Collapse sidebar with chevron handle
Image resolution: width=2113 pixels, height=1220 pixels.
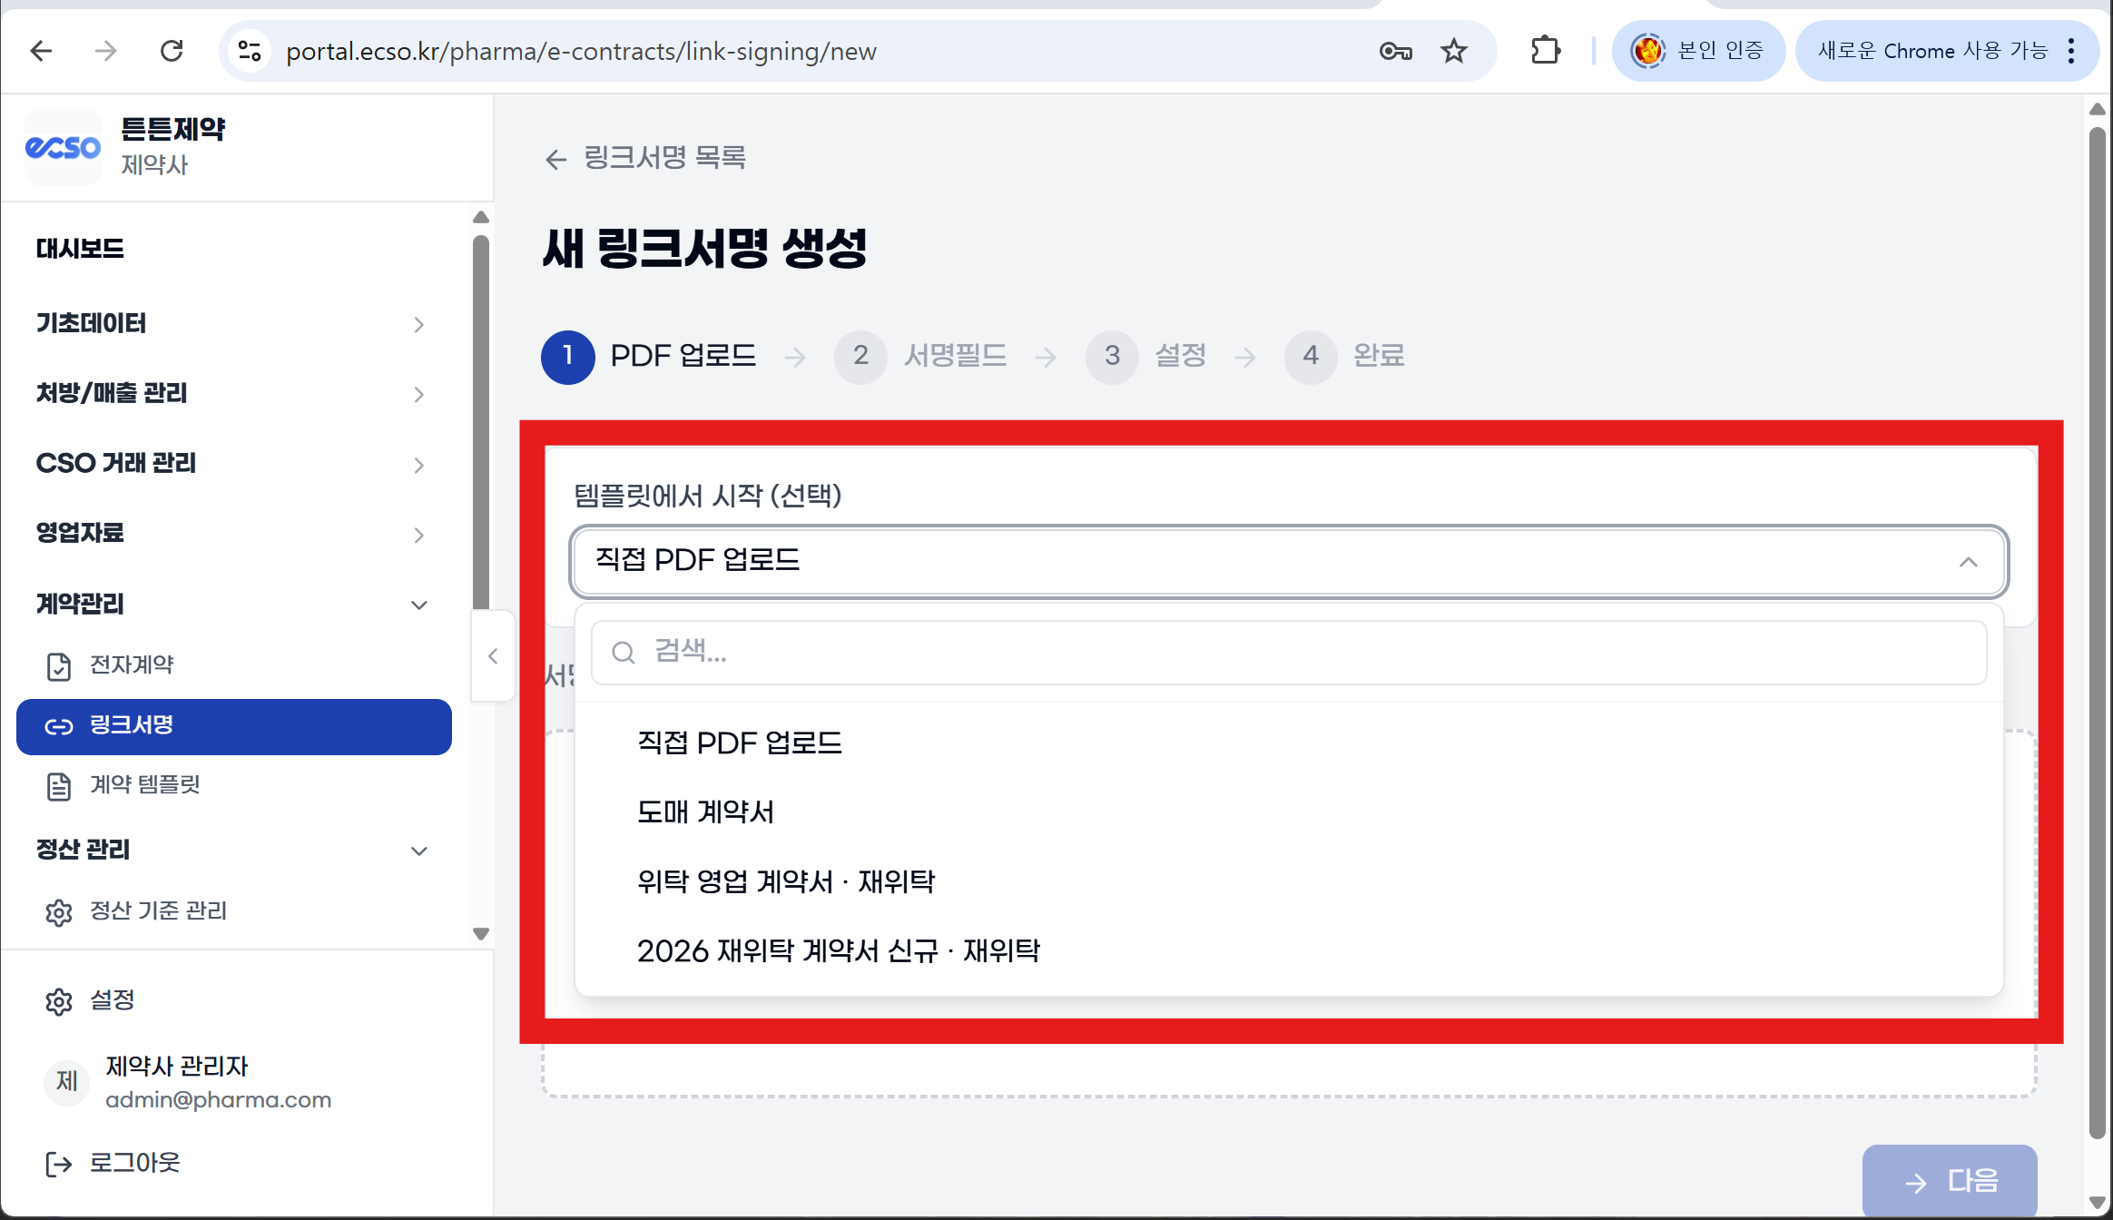pyautogui.click(x=493, y=655)
